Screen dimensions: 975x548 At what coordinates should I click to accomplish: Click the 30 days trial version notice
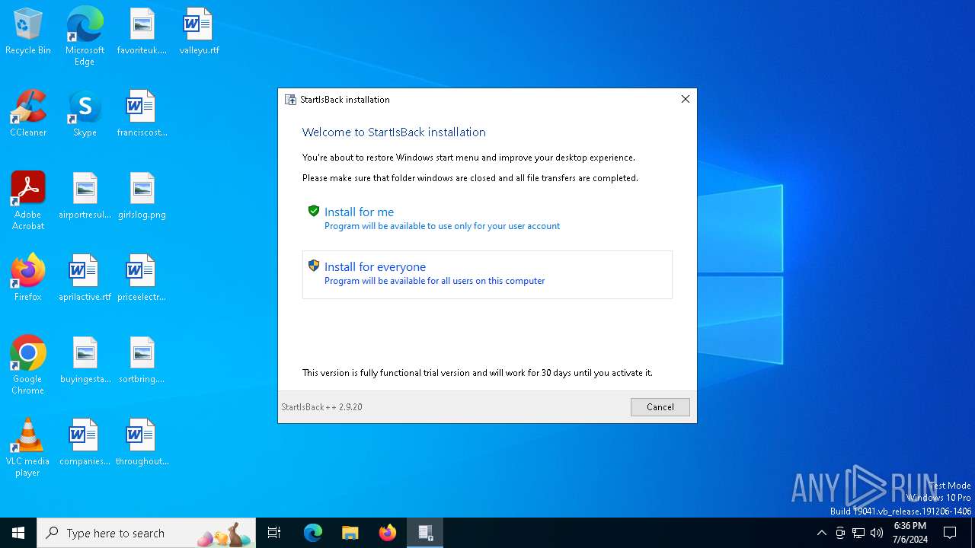coord(478,373)
